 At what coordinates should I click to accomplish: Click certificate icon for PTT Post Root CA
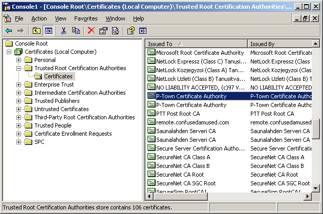(151, 113)
